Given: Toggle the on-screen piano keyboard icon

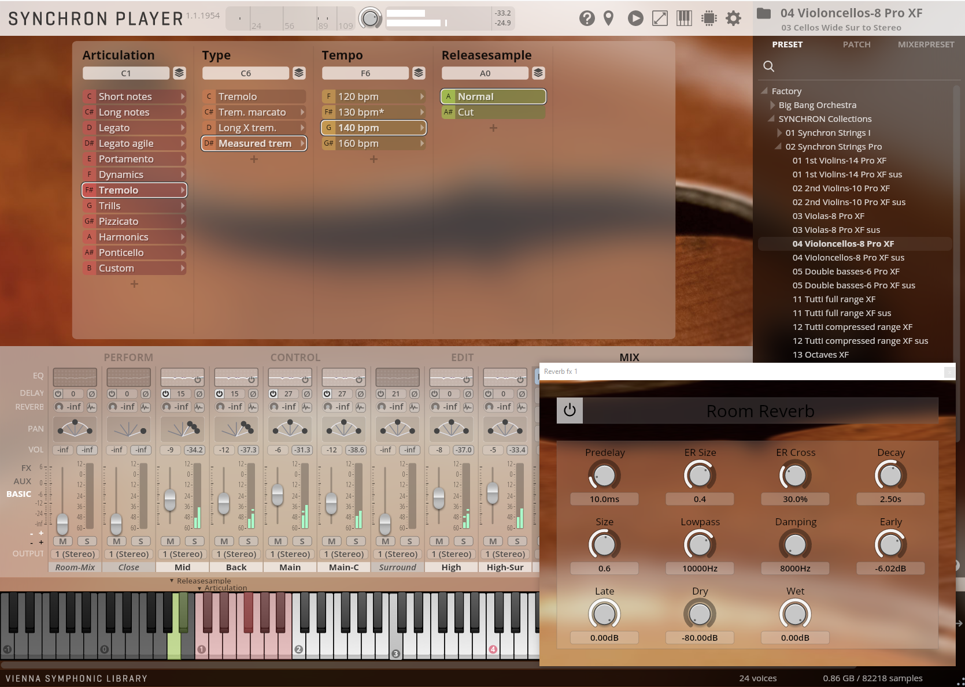Looking at the screenshot, I should (685, 18).
